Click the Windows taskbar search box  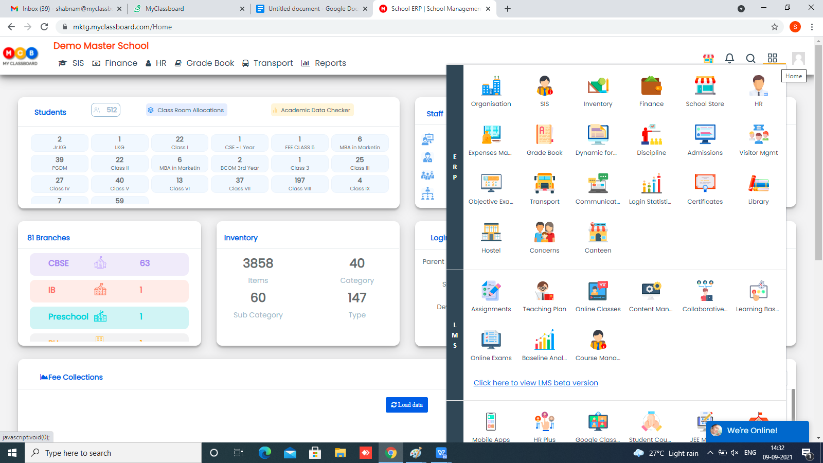pos(113,453)
